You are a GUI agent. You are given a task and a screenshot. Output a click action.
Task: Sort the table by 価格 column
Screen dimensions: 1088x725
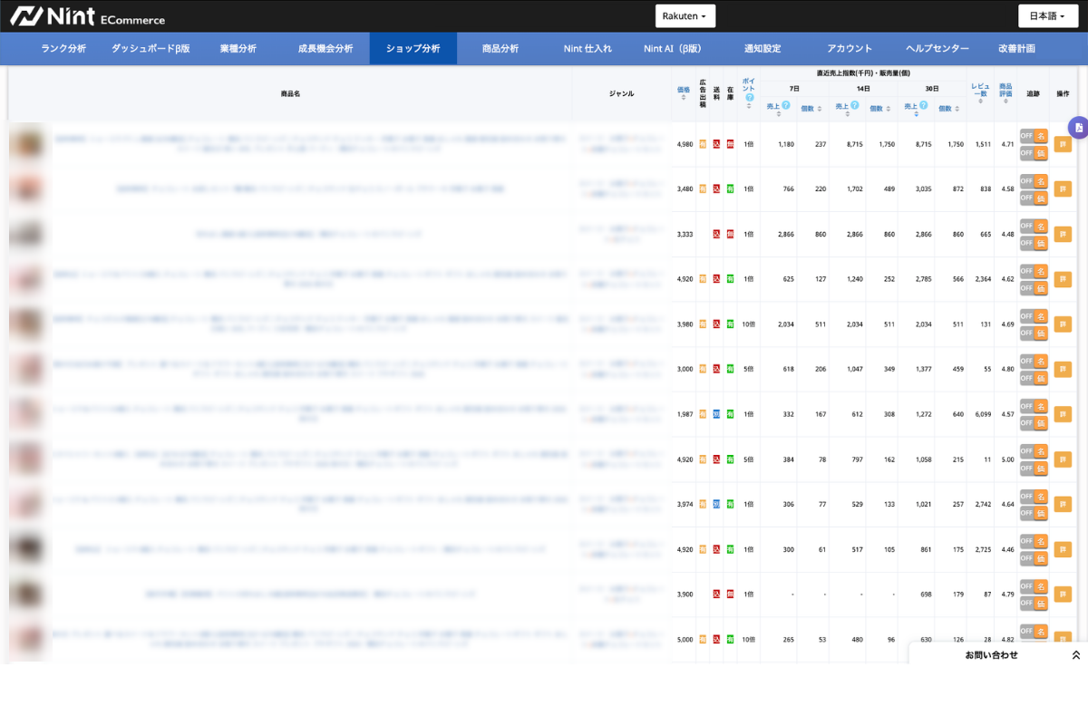[684, 93]
